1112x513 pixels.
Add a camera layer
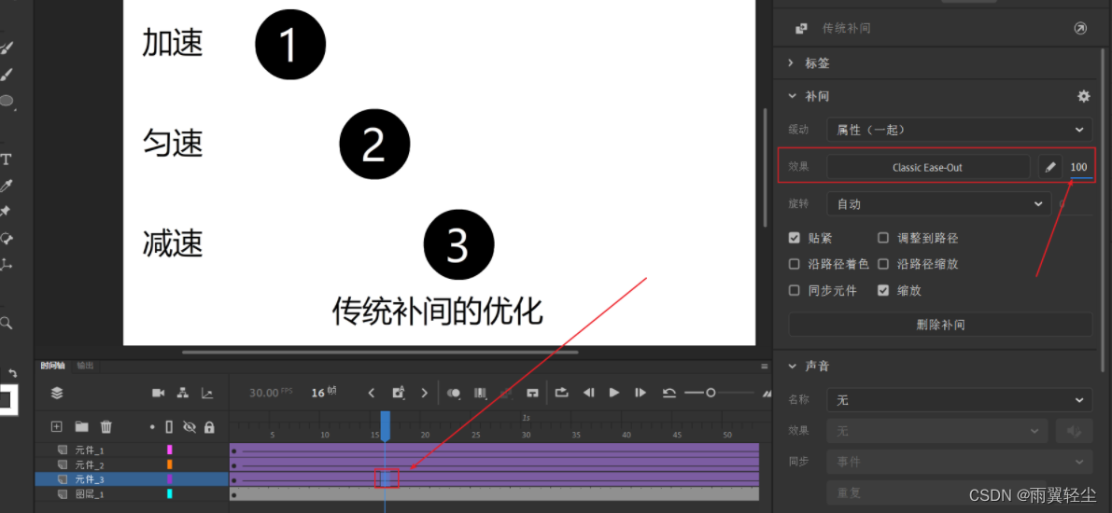tap(158, 393)
